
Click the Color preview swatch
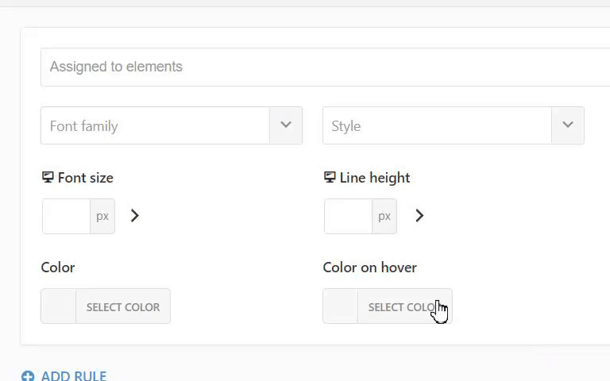[x=59, y=306]
